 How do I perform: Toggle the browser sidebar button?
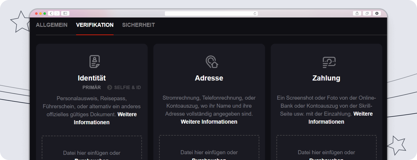pos(65,13)
